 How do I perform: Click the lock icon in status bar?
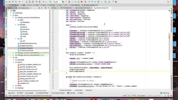click(165, 96)
